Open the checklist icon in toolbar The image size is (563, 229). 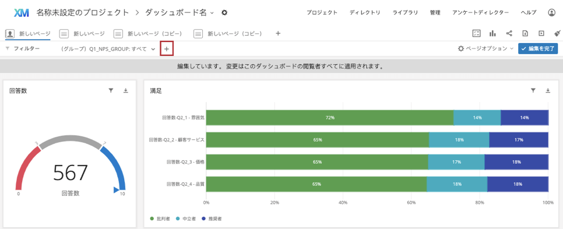coord(477,33)
